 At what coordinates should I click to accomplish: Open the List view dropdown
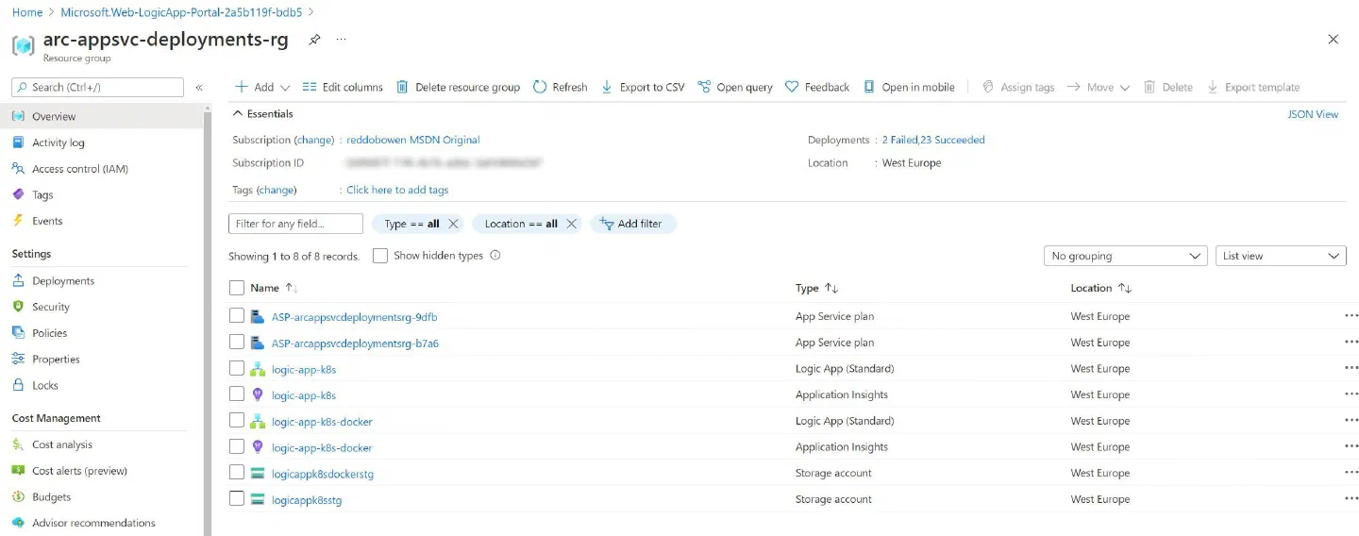click(1281, 256)
